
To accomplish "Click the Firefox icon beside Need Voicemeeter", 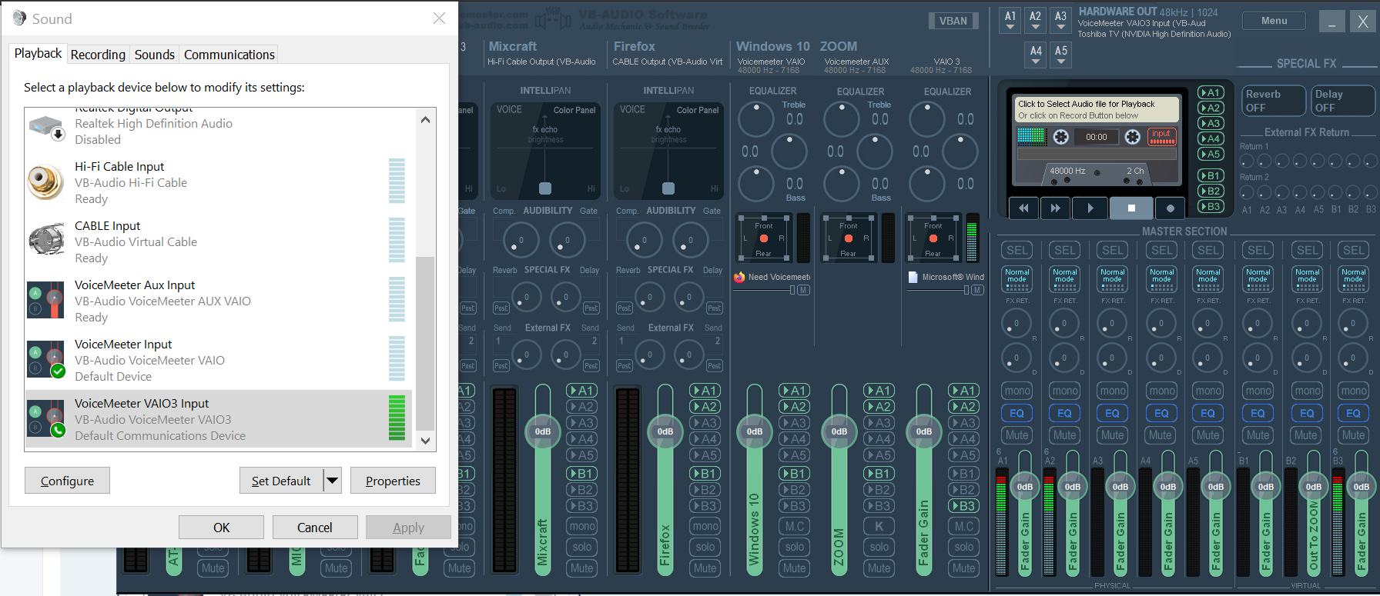I will coord(739,277).
